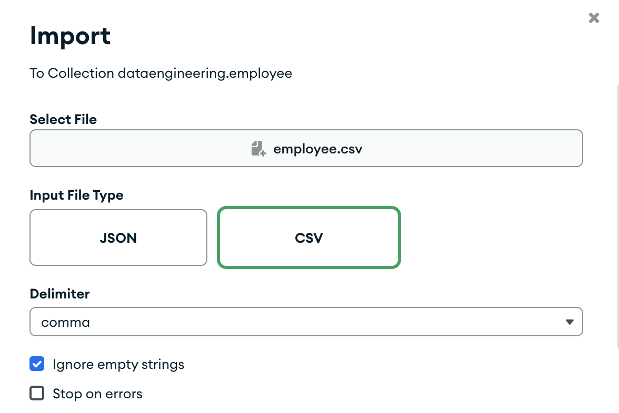619x413 pixels.
Task: Click the Delimiter dropdown arrow
Action: (x=569, y=322)
